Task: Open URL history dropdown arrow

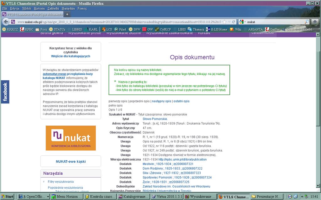Action: point(229,22)
